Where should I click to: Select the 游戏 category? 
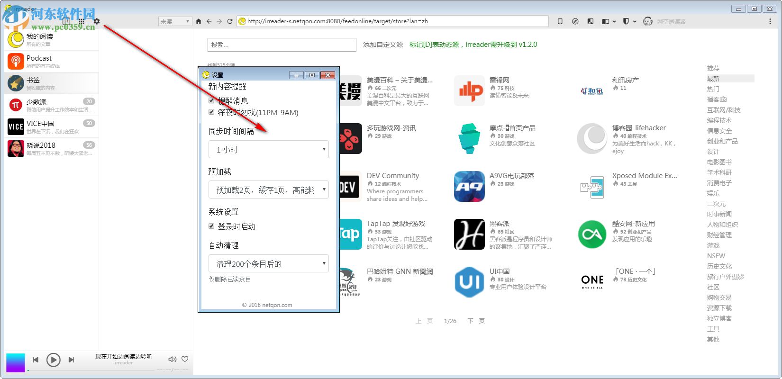click(713, 245)
